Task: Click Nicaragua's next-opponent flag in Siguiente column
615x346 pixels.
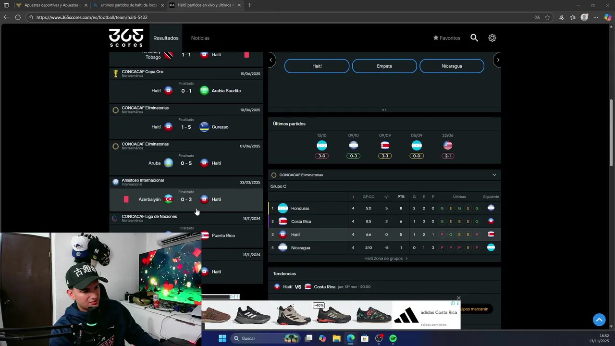Action: [x=491, y=247]
